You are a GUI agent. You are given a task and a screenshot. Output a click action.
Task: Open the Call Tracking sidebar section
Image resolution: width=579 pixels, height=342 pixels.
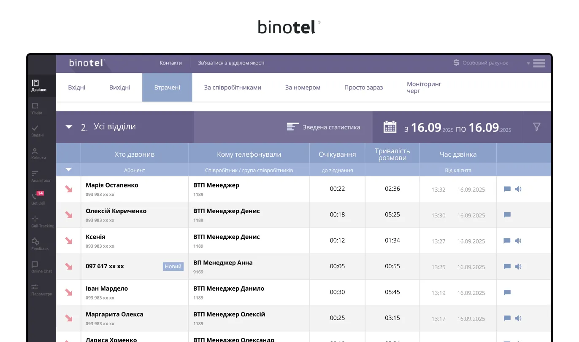pyautogui.click(x=42, y=222)
